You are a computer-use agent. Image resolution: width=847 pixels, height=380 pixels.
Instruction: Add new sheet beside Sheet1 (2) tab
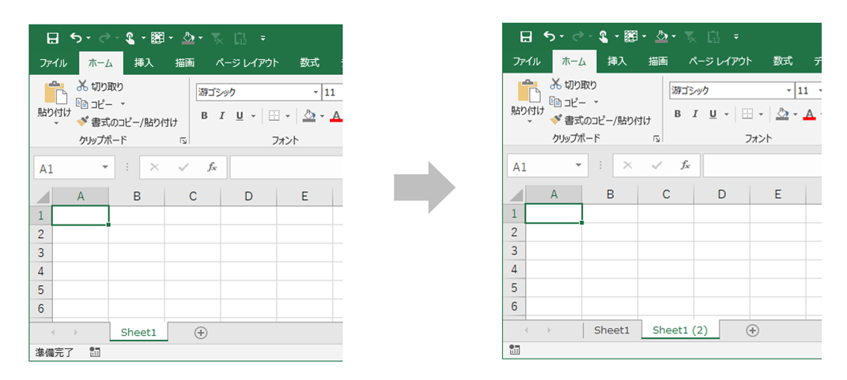coord(752,330)
